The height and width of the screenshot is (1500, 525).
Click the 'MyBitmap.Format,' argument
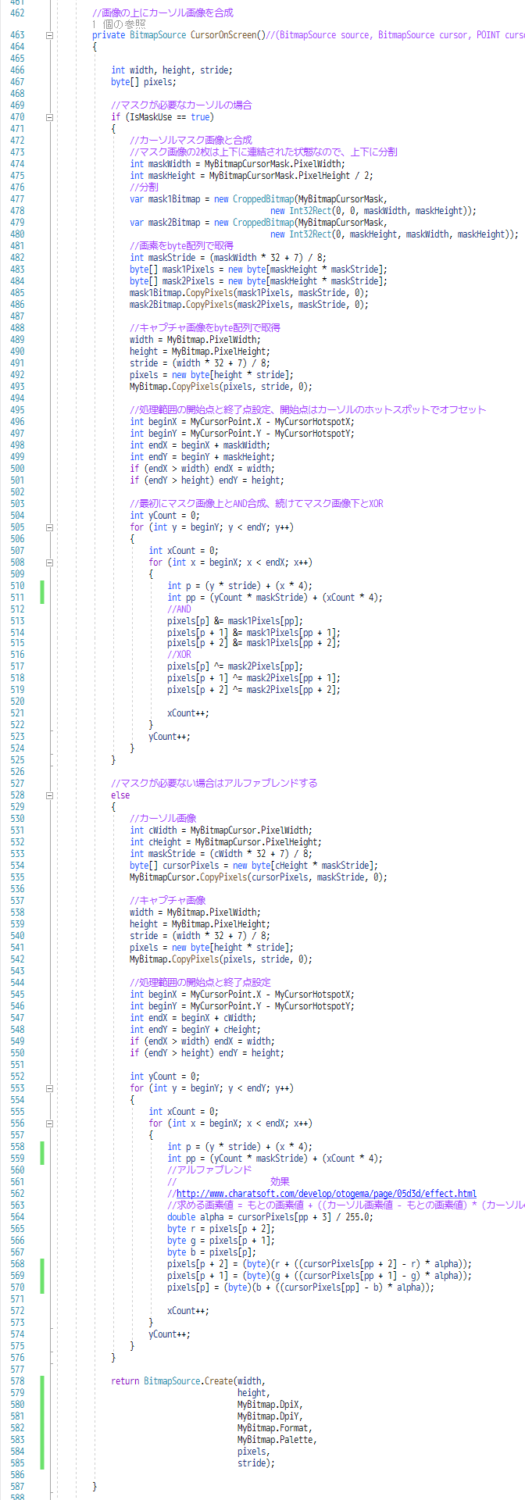tap(275, 1428)
